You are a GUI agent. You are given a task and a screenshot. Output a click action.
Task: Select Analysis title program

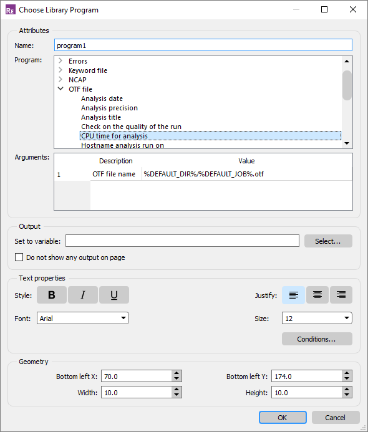coord(101,117)
